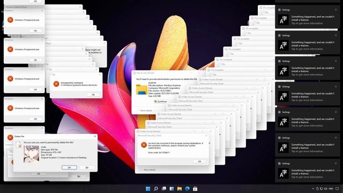Click 'File description: Windows Explorer' text
343x193 pixels.
[165, 85]
